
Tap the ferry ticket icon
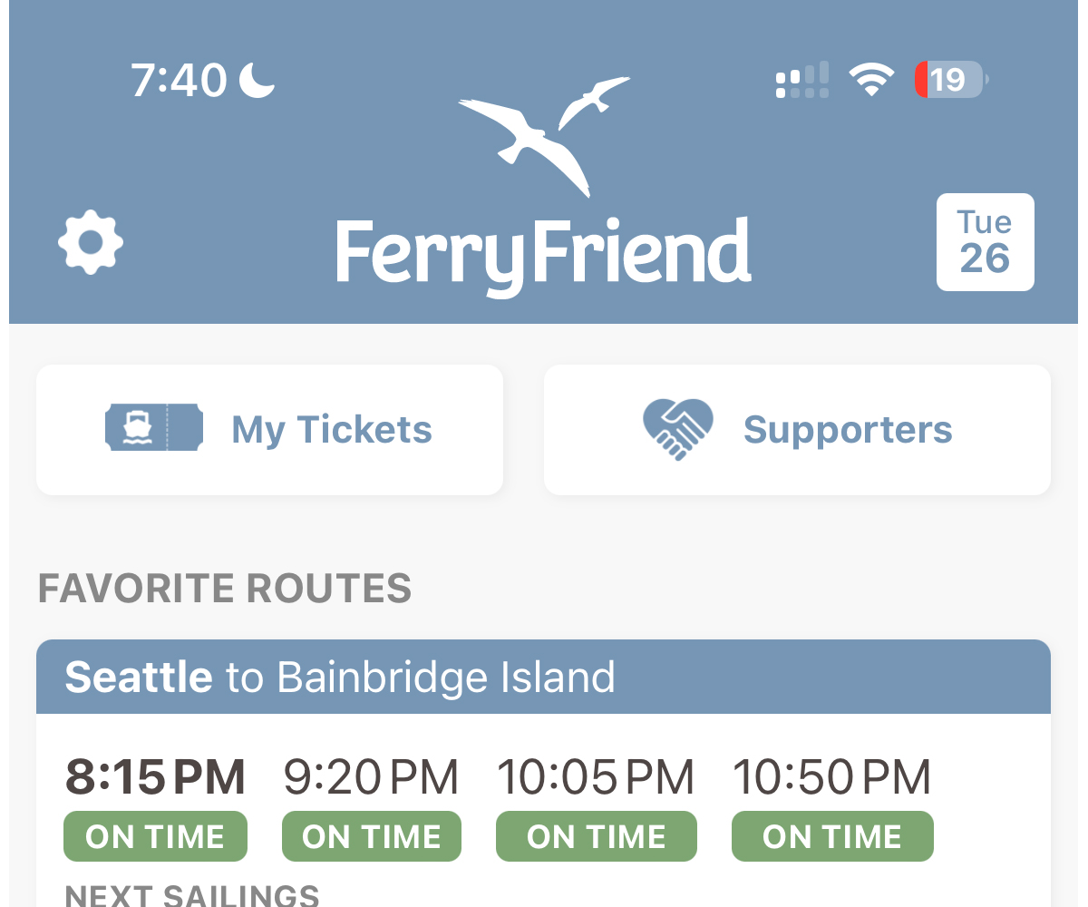click(x=153, y=429)
